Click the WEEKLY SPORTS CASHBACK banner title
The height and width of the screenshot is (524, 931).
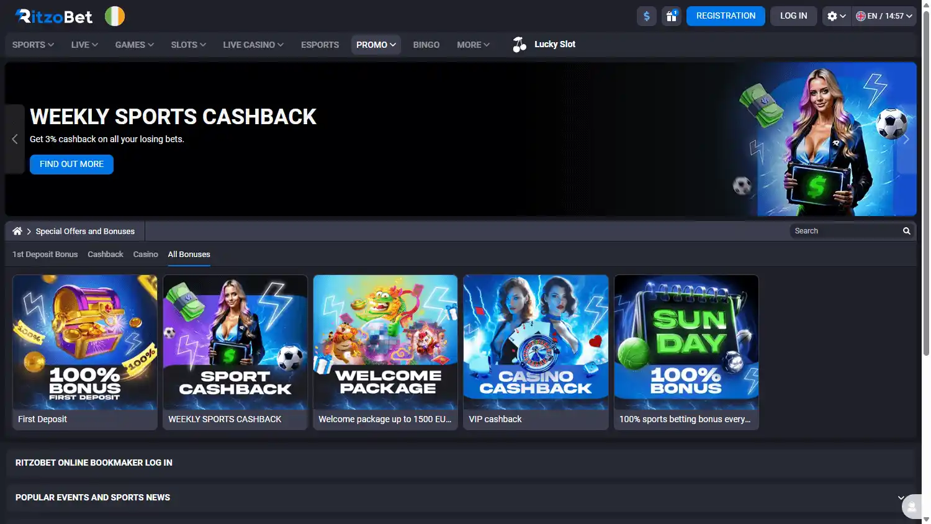pos(173,117)
